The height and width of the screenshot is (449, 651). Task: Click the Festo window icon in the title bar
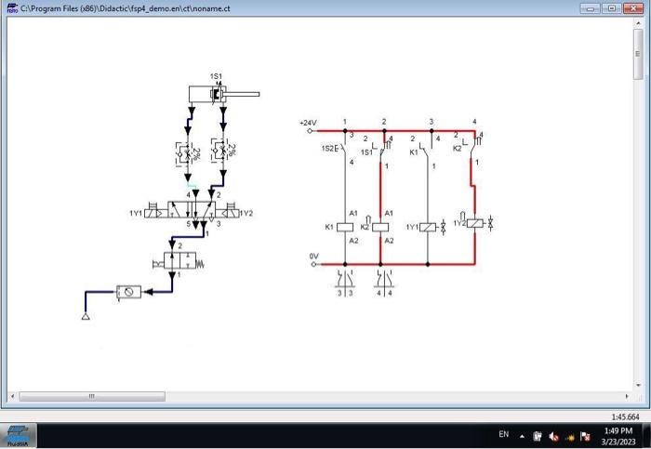pyautogui.click(x=12, y=7)
